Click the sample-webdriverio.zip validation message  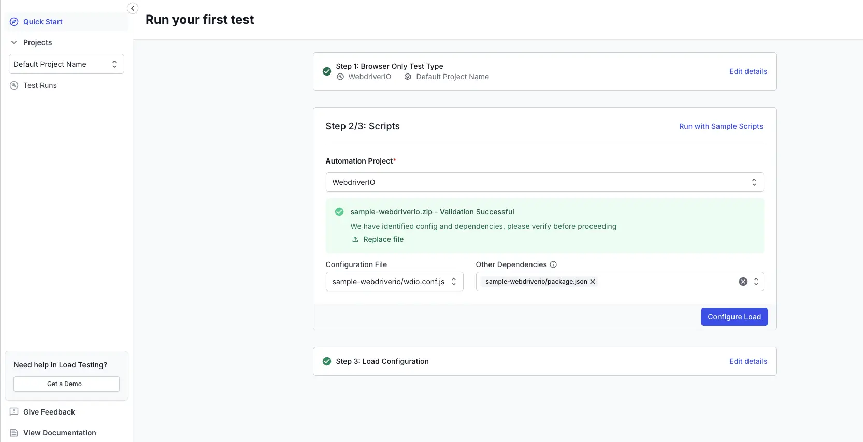point(432,212)
